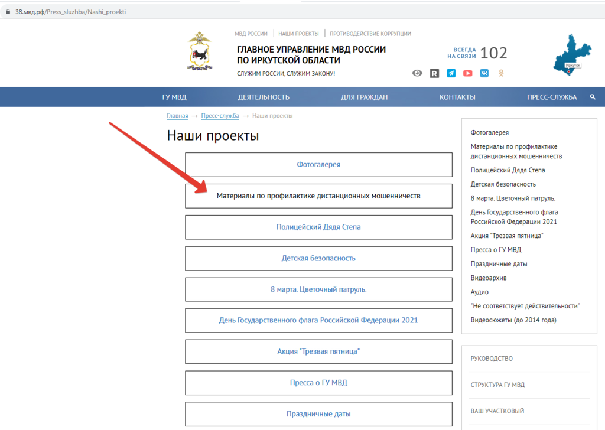Click the YouTube channel icon

pos(467,73)
